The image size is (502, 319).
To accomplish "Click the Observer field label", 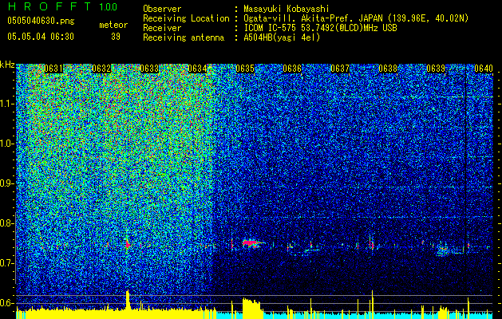I will [x=162, y=9].
